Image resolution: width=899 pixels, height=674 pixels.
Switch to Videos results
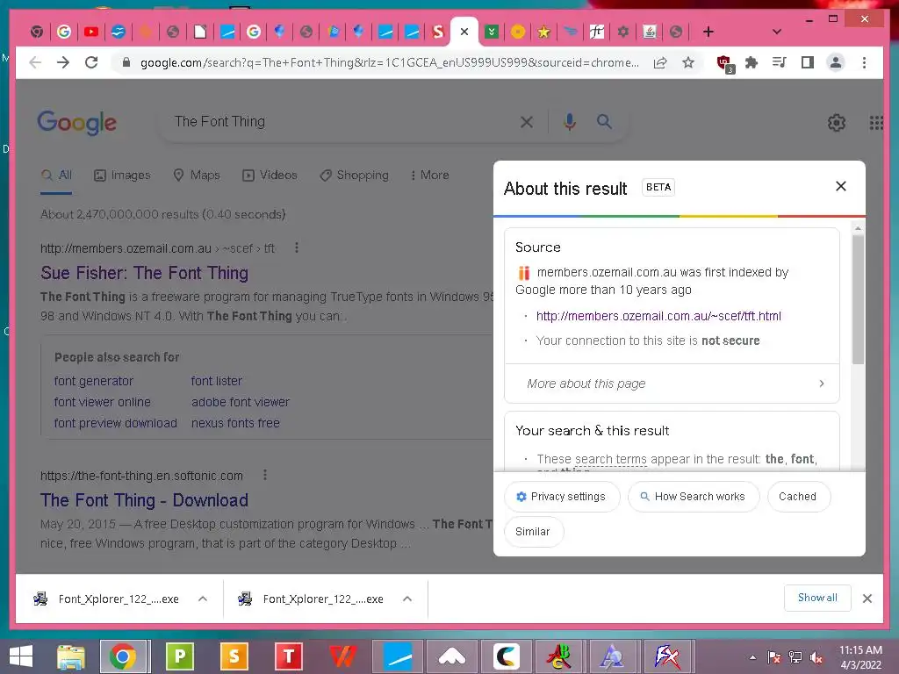point(270,175)
